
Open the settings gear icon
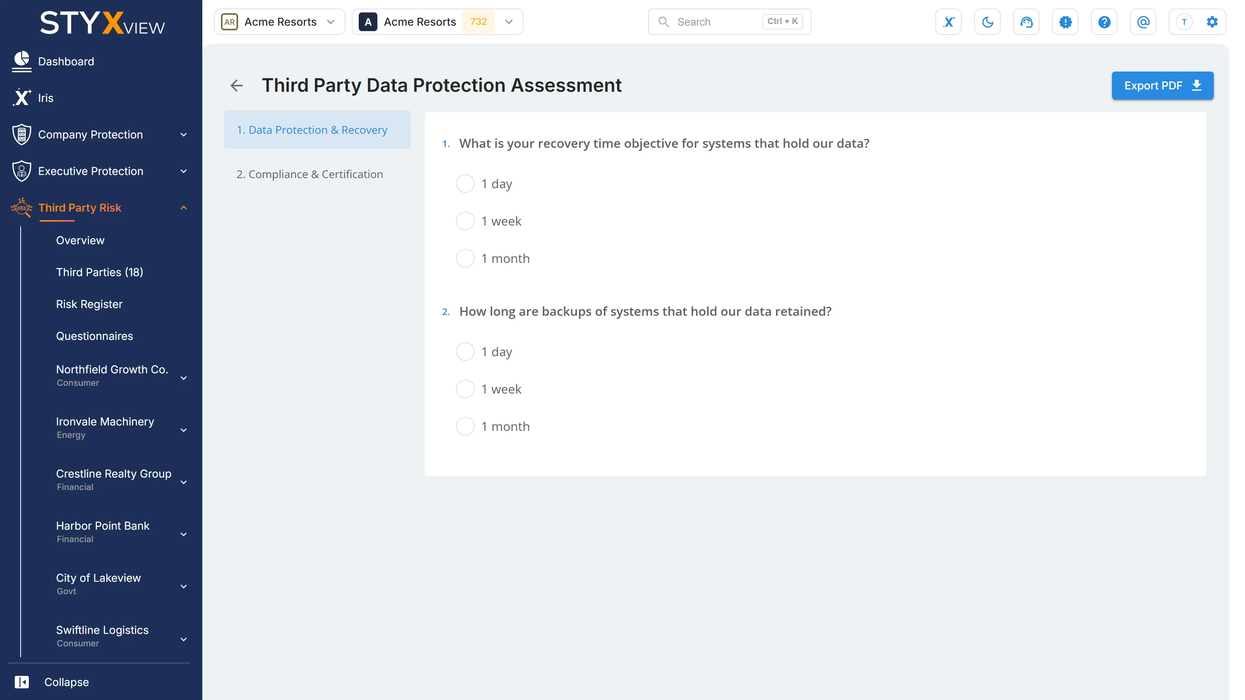(x=1212, y=22)
